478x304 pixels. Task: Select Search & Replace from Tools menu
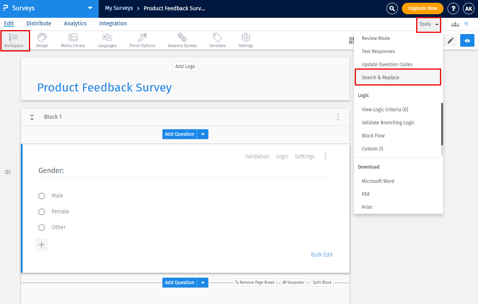click(x=381, y=77)
